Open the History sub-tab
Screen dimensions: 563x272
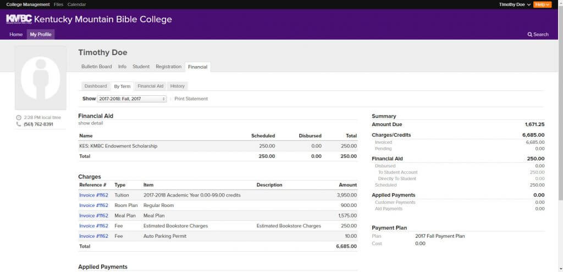click(178, 86)
